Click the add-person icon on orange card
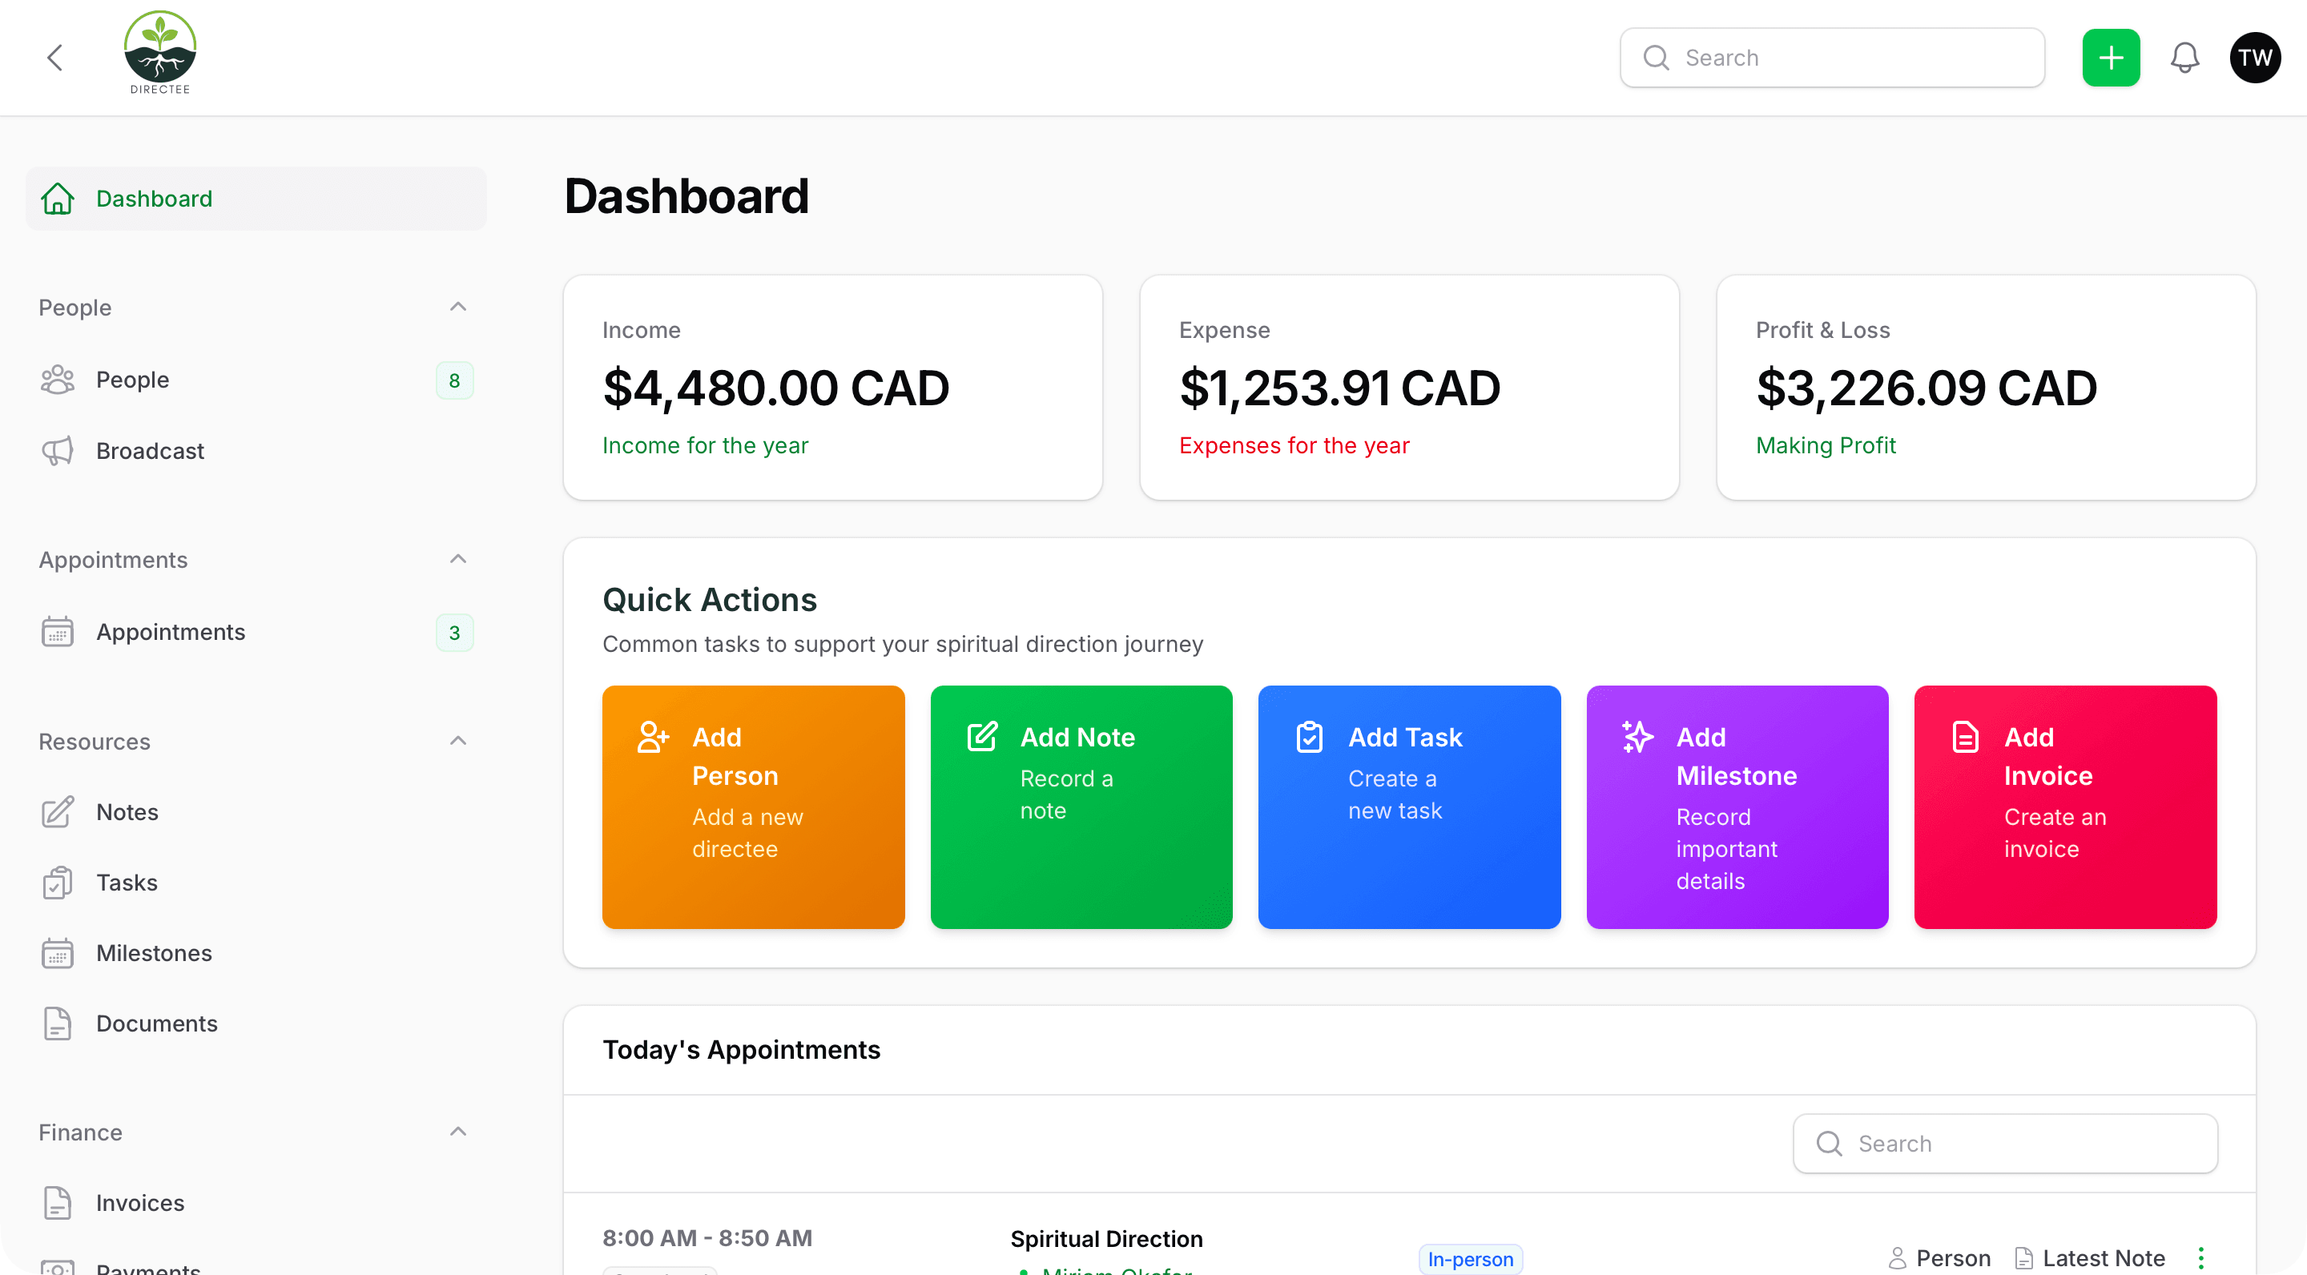The height and width of the screenshot is (1275, 2307). coord(653,738)
